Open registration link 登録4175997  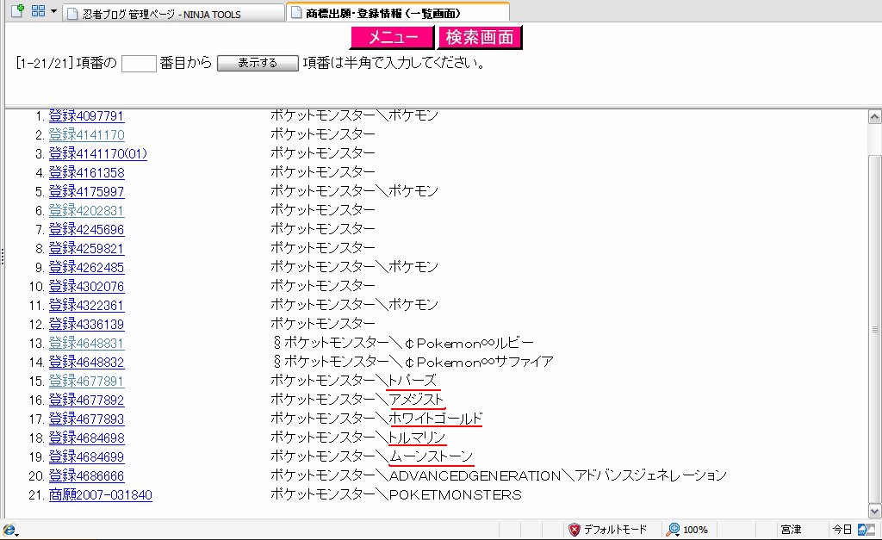tap(86, 192)
